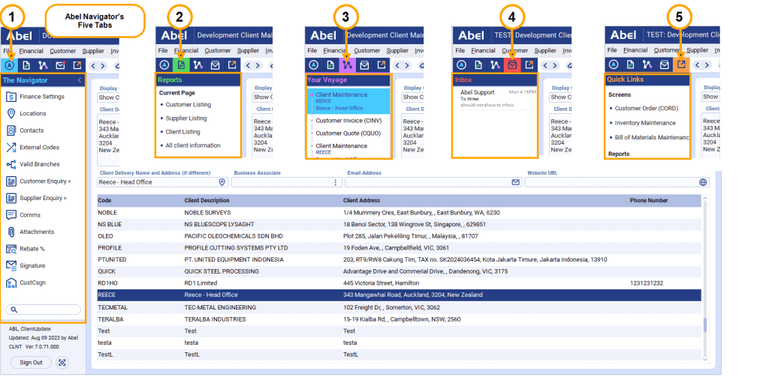Open the highlighted blue Navigator tab icon
This screenshot has height=380, width=769.
coord(8,65)
